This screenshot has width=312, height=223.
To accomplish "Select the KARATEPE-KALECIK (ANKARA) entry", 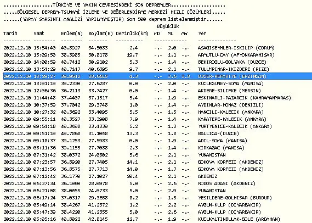I will (x=232, y=119).
